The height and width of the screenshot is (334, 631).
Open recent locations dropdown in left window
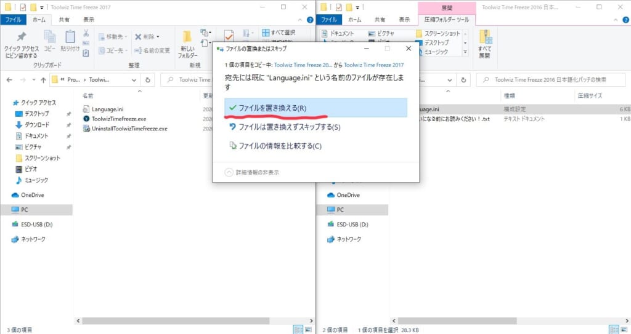click(34, 80)
